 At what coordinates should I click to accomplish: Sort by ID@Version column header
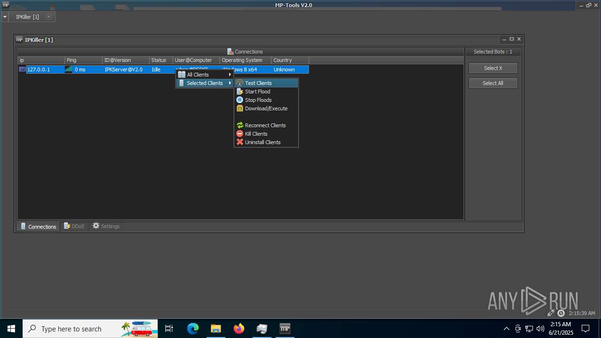(126, 60)
